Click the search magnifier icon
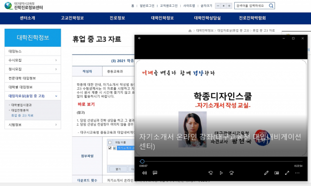Viewport: 311px width, 186px height. pos(271,6)
